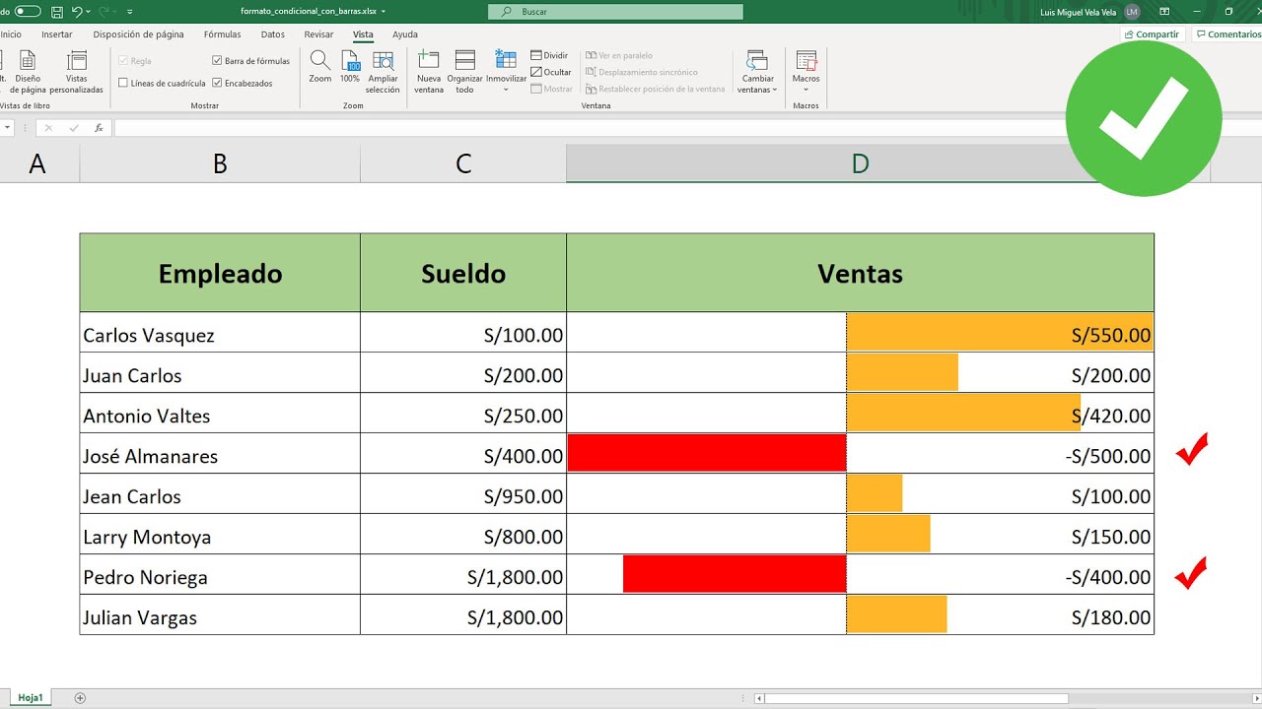Open the Name Box dropdown arrow

(x=9, y=128)
